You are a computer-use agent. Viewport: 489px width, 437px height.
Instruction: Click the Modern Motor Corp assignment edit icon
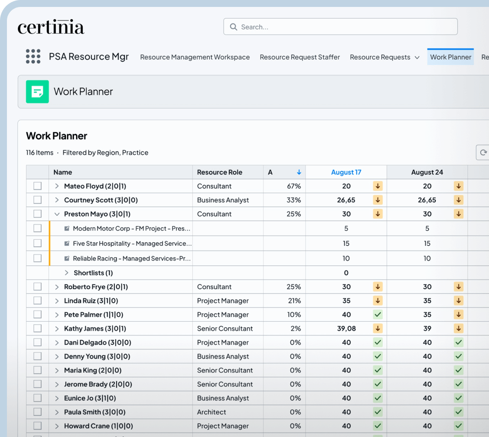(67, 228)
